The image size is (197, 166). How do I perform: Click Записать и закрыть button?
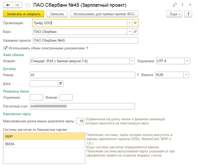click(24, 14)
